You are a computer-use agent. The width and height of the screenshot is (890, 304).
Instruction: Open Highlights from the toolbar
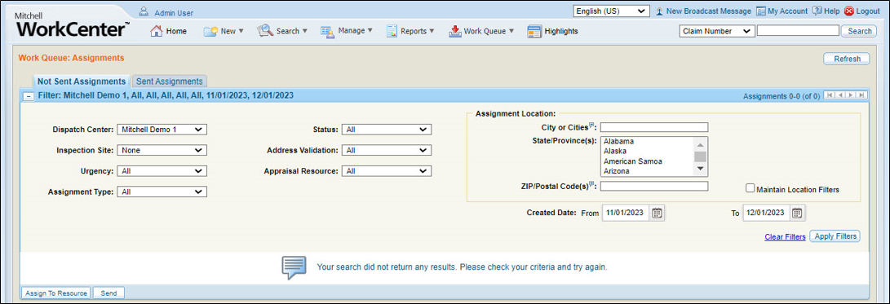(x=553, y=31)
